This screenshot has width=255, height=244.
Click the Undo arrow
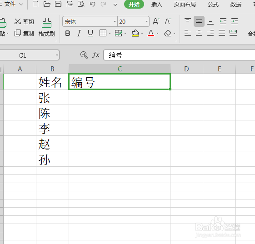(x=92, y=4)
